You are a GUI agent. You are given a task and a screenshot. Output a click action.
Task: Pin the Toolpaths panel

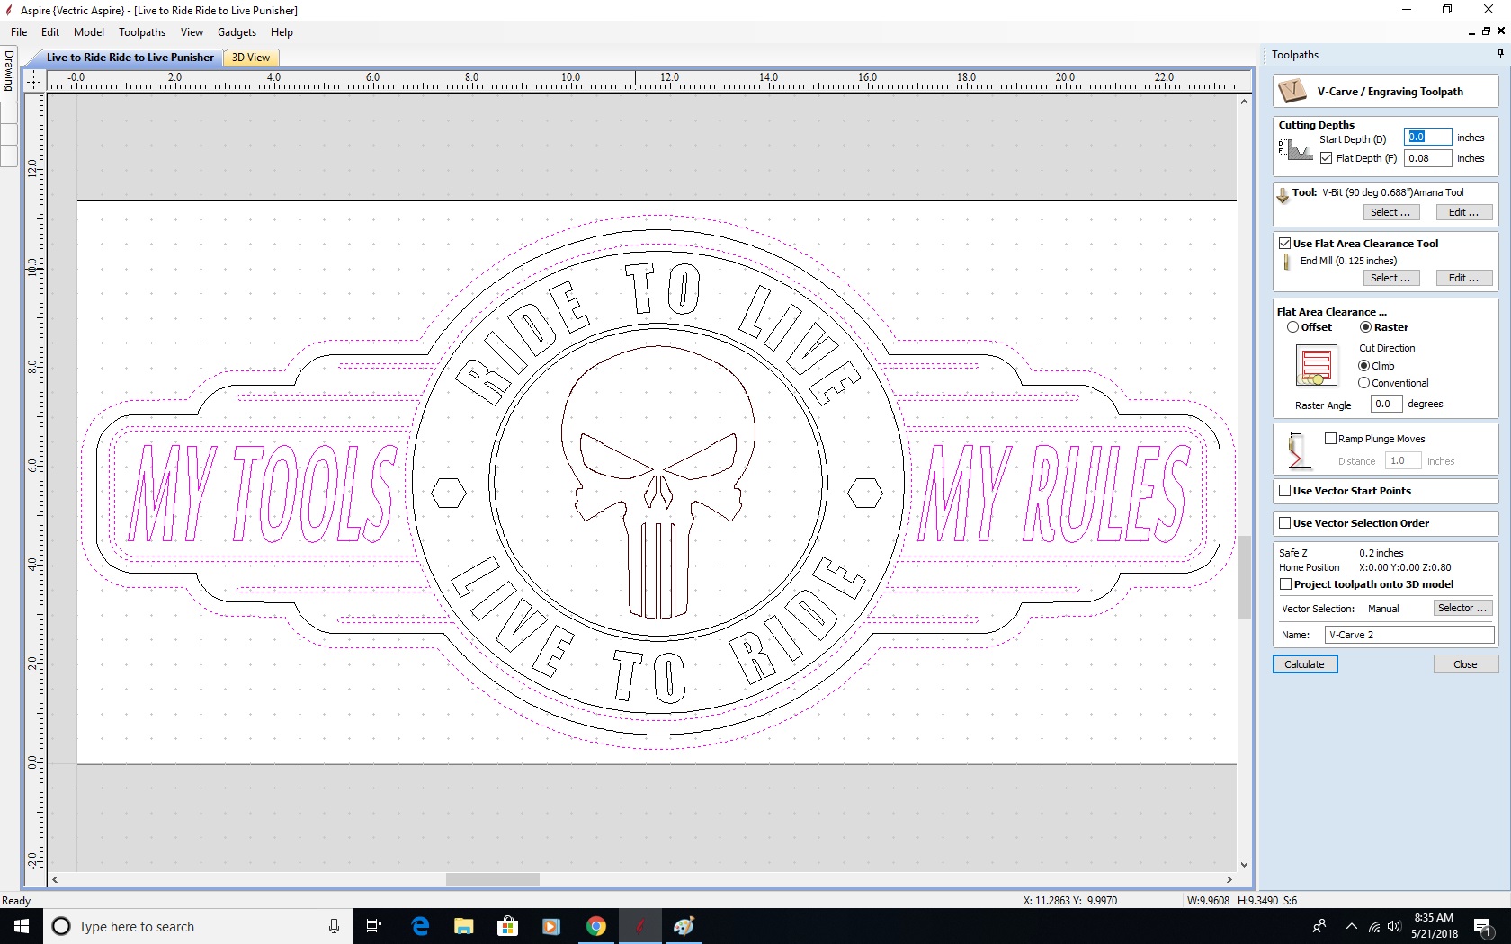(x=1500, y=54)
